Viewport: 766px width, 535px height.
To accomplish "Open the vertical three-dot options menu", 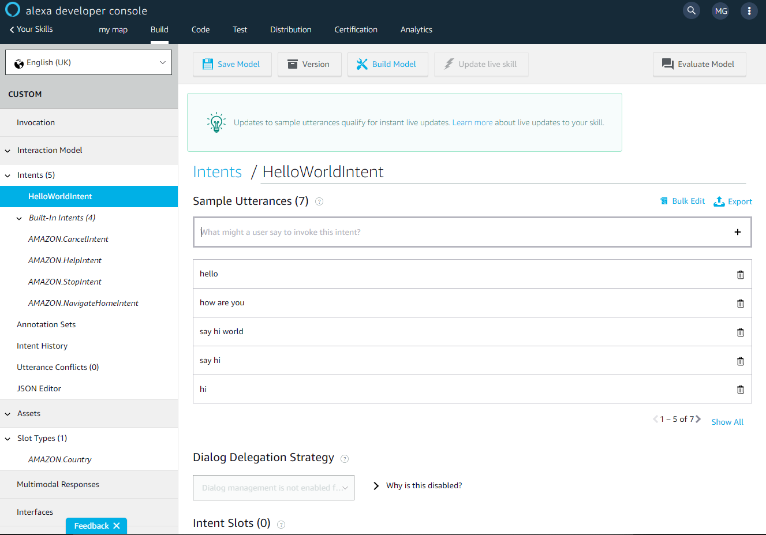I will [x=749, y=10].
